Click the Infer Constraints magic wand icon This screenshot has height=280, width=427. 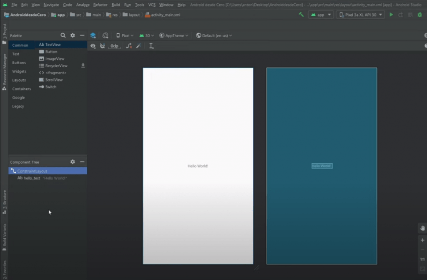139,46
